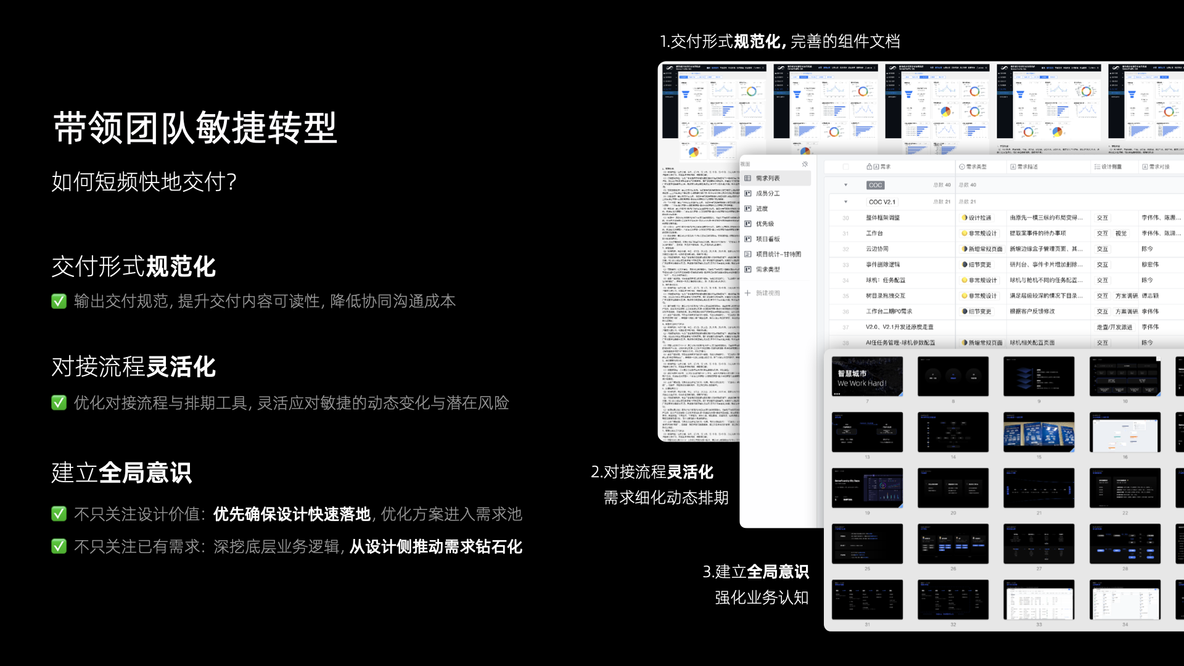Click the plus icon beside 新建视图
Viewport: 1184px width, 666px height.
point(747,293)
